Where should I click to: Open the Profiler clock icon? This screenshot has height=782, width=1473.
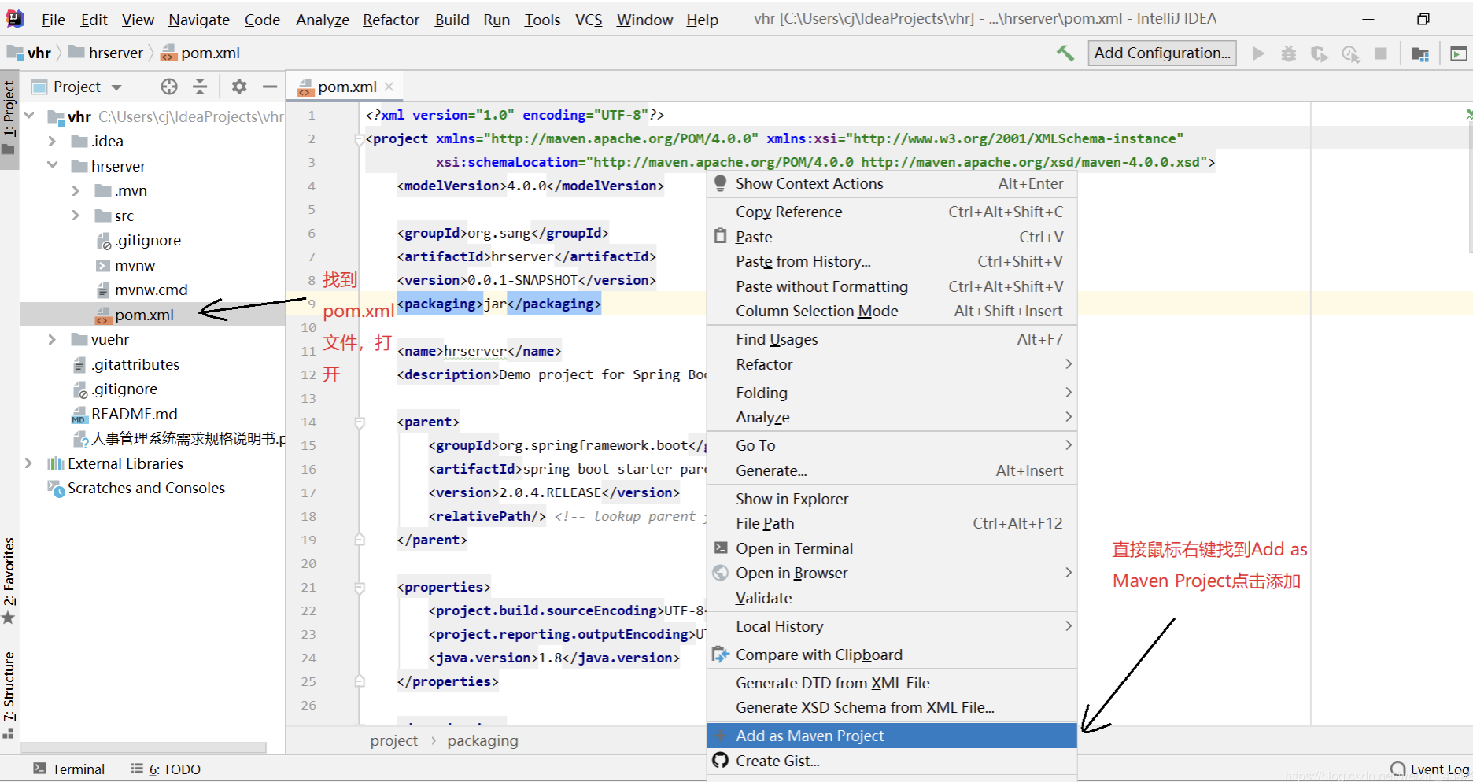(1351, 53)
